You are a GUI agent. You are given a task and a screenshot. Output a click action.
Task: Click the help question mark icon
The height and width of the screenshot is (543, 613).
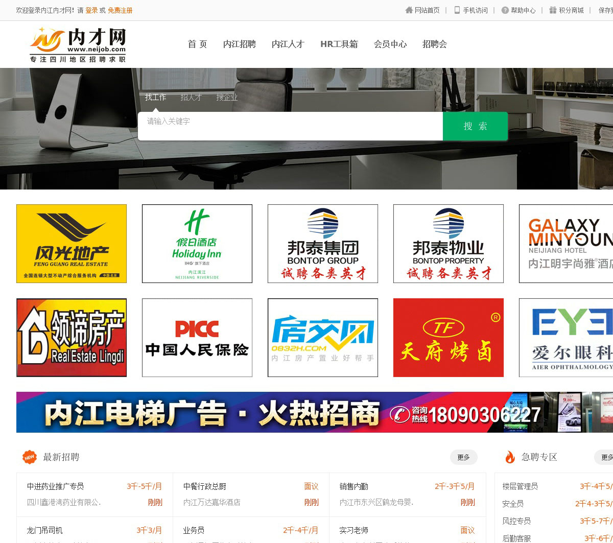coord(505,10)
